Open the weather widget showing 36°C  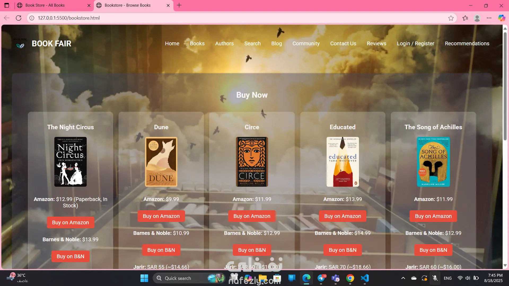click(17, 278)
